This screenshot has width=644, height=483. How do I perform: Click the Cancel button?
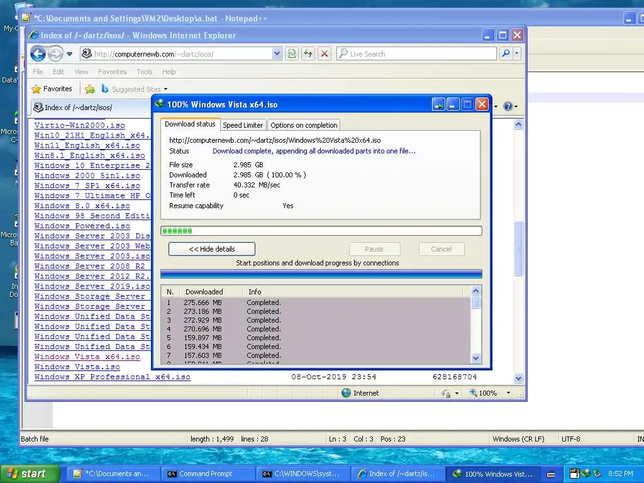point(441,249)
